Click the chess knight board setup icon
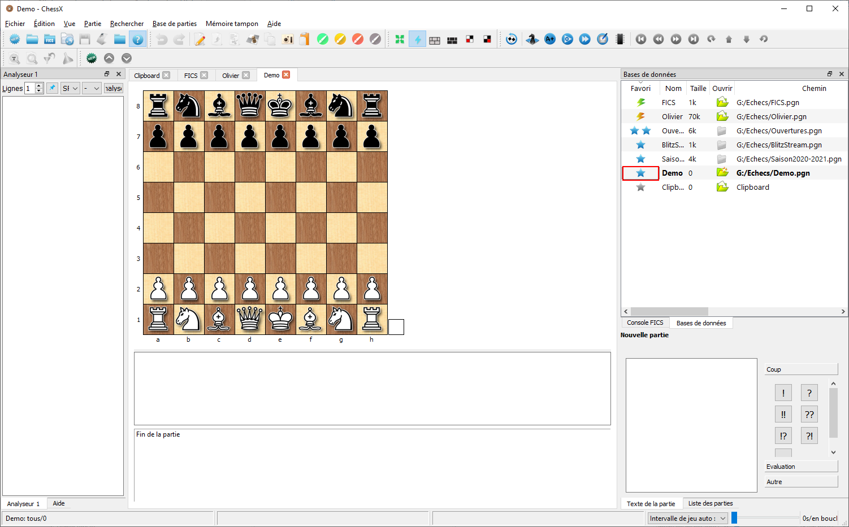Image resolution: width=849 pixels, height=527 pixels. coord(532,40)
